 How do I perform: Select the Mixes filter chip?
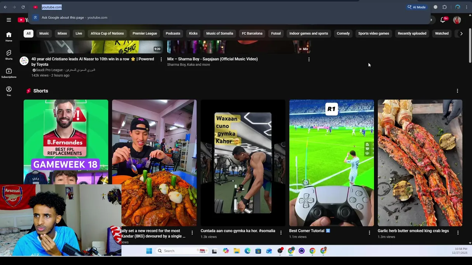[62, 33]
